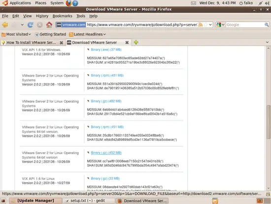
Task: Switch to setup.txt gedit taskbar window
Action: [x=88, y=201]
